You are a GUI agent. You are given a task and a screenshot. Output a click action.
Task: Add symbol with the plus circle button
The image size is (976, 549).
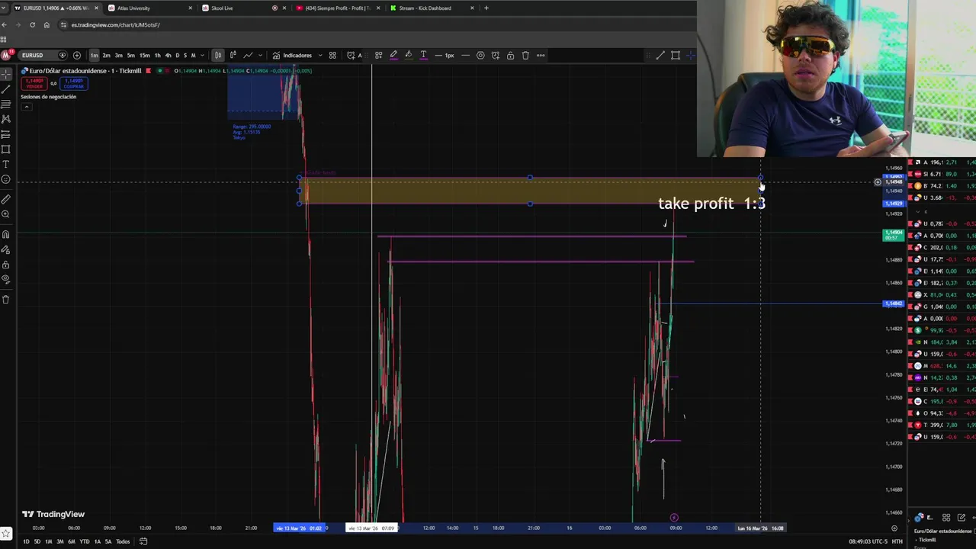point(77,55)
